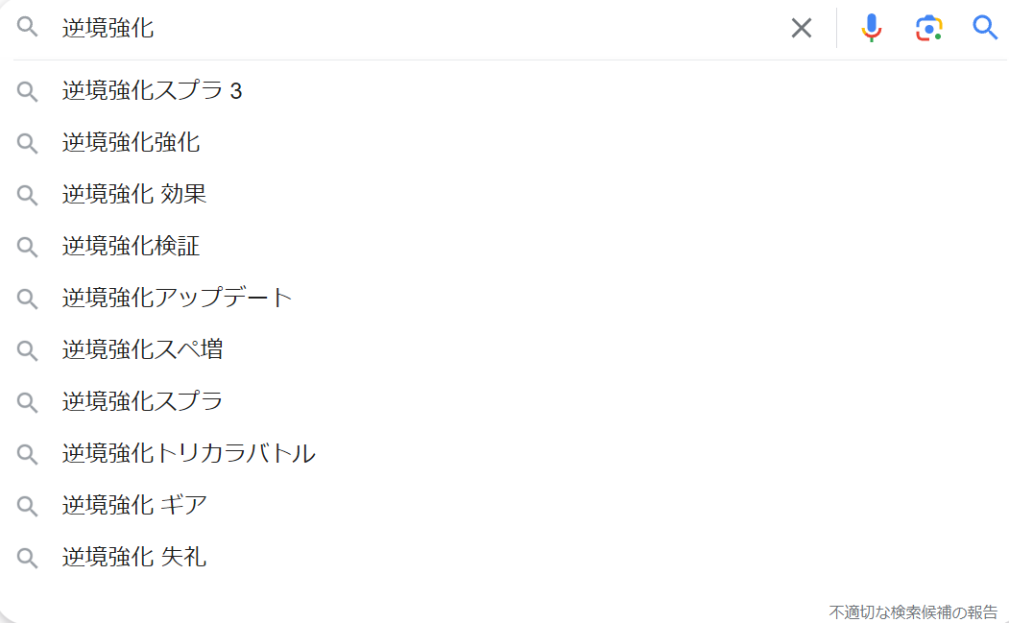Click magnifier icon beside 逆境強化 効果
1009x623 pixels.
point(27,195)
